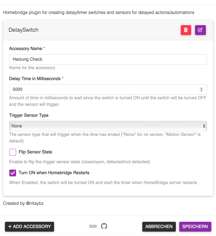Focus the Accessory Name field containing 'Heizung Check'
Viewport: 216px width, 236px height.
coord(108,59)
